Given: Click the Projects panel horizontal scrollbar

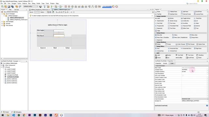Looking at the screenshot, I should click(14, 58).
